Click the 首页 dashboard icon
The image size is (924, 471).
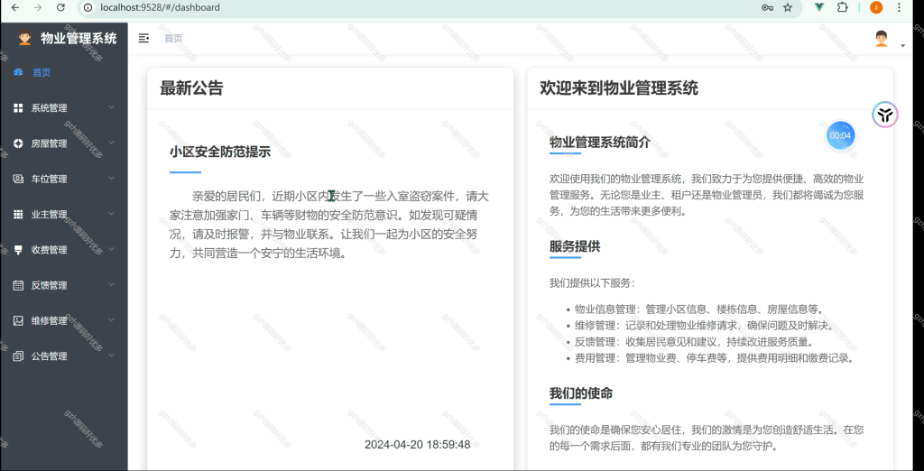[18, 72]
